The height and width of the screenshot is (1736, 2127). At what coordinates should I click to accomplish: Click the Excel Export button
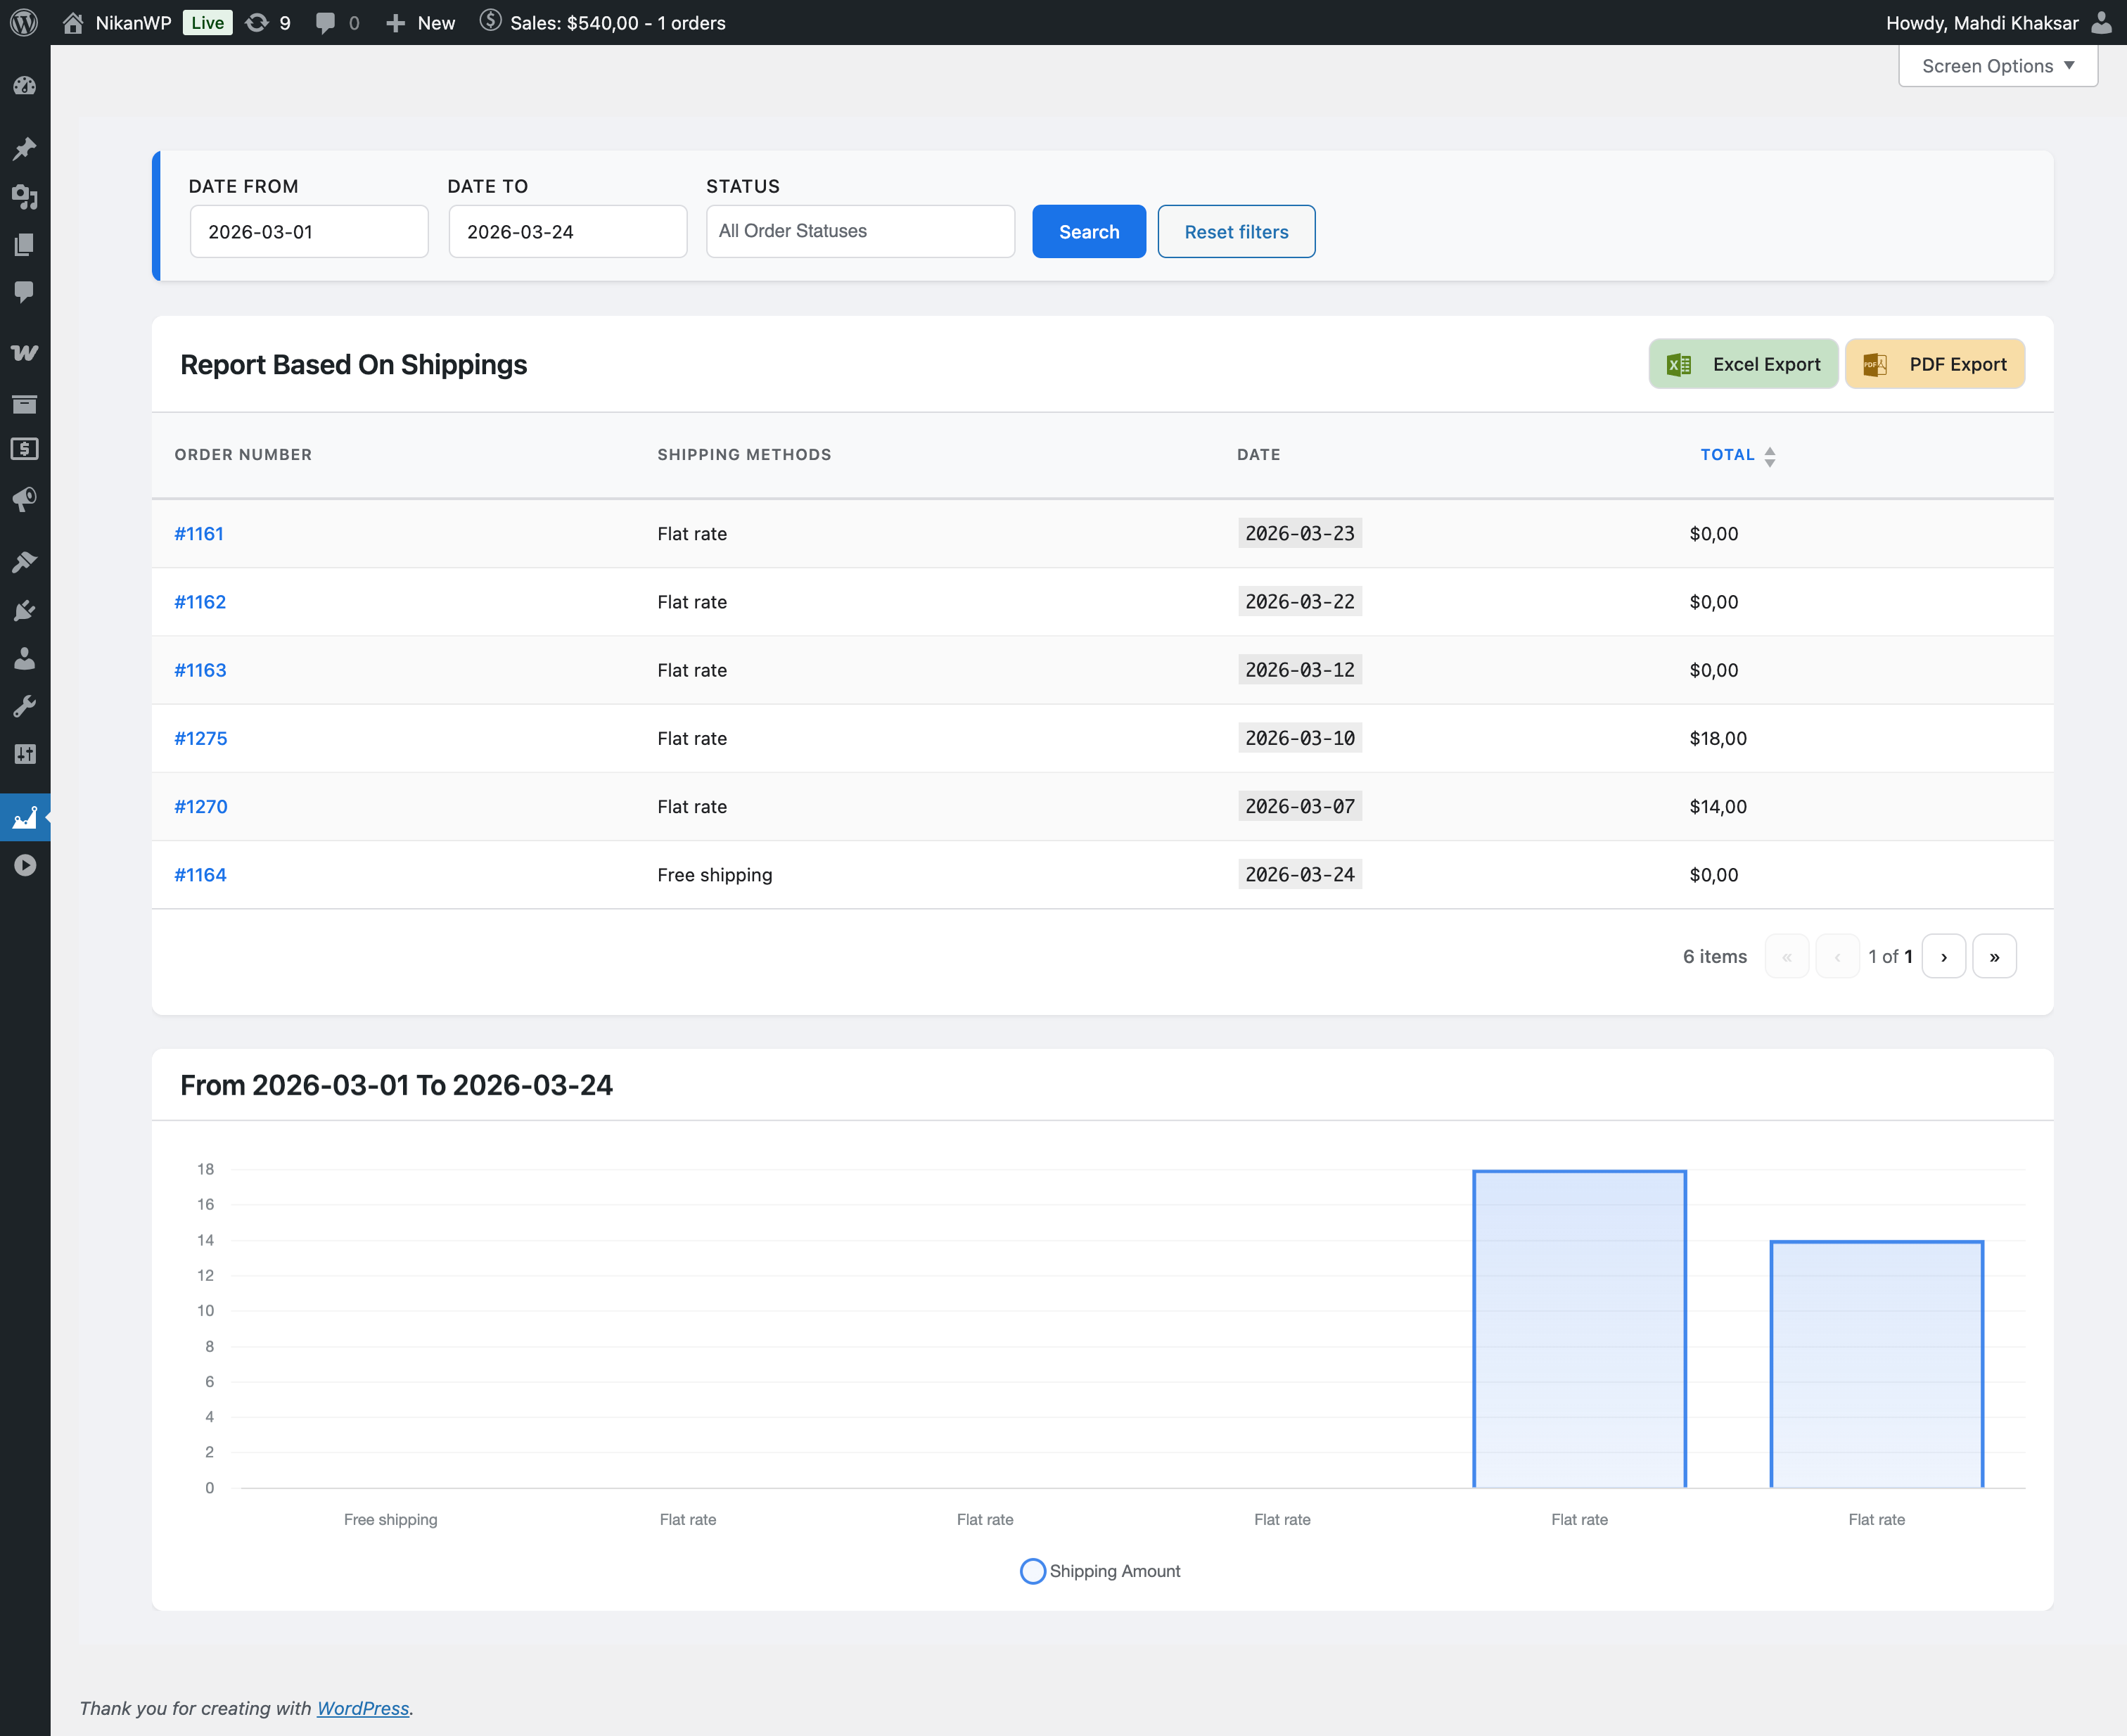tap(1742, 364)
